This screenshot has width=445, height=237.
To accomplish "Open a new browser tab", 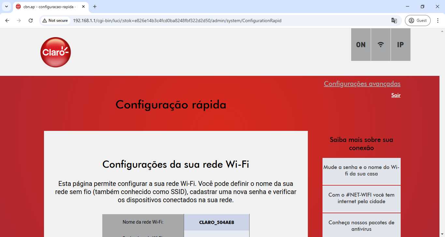I will coord(94,7).
